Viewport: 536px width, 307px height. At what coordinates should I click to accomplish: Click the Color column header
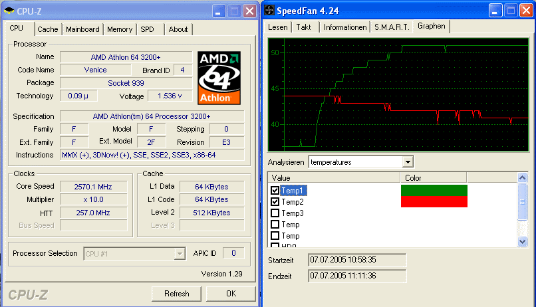[434, 177]
